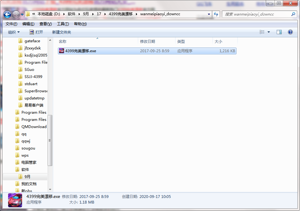Click the creation date 2020-09-17 10:05 value
This screenshot has width=300, height=211.
coord(155,197)
